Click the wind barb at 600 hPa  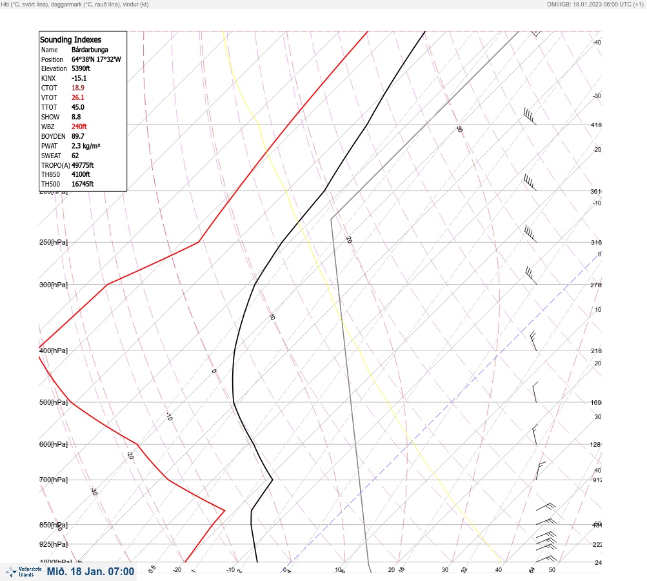pyautogui.click(x=535, y=435)
